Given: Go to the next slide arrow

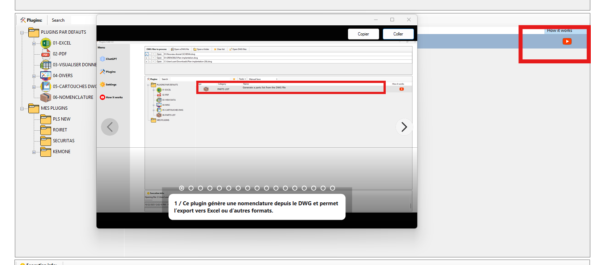Looking at the screenshot, I should (404, 127).
